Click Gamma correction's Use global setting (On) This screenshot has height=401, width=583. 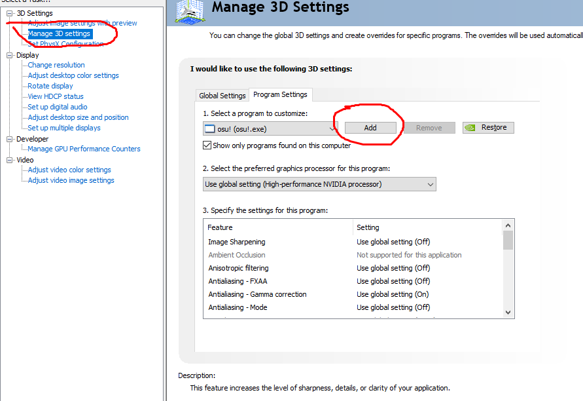393,294
